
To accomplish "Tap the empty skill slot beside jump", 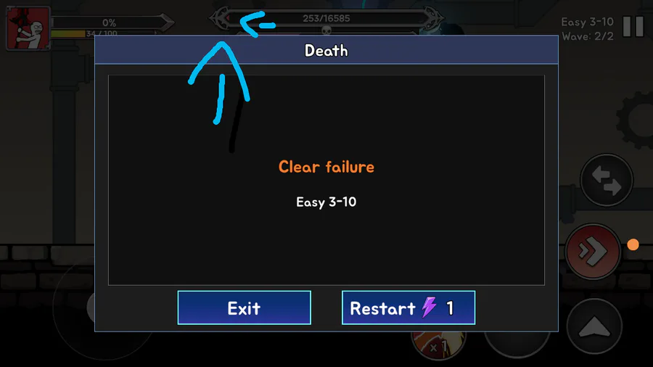I will [517, 345].
